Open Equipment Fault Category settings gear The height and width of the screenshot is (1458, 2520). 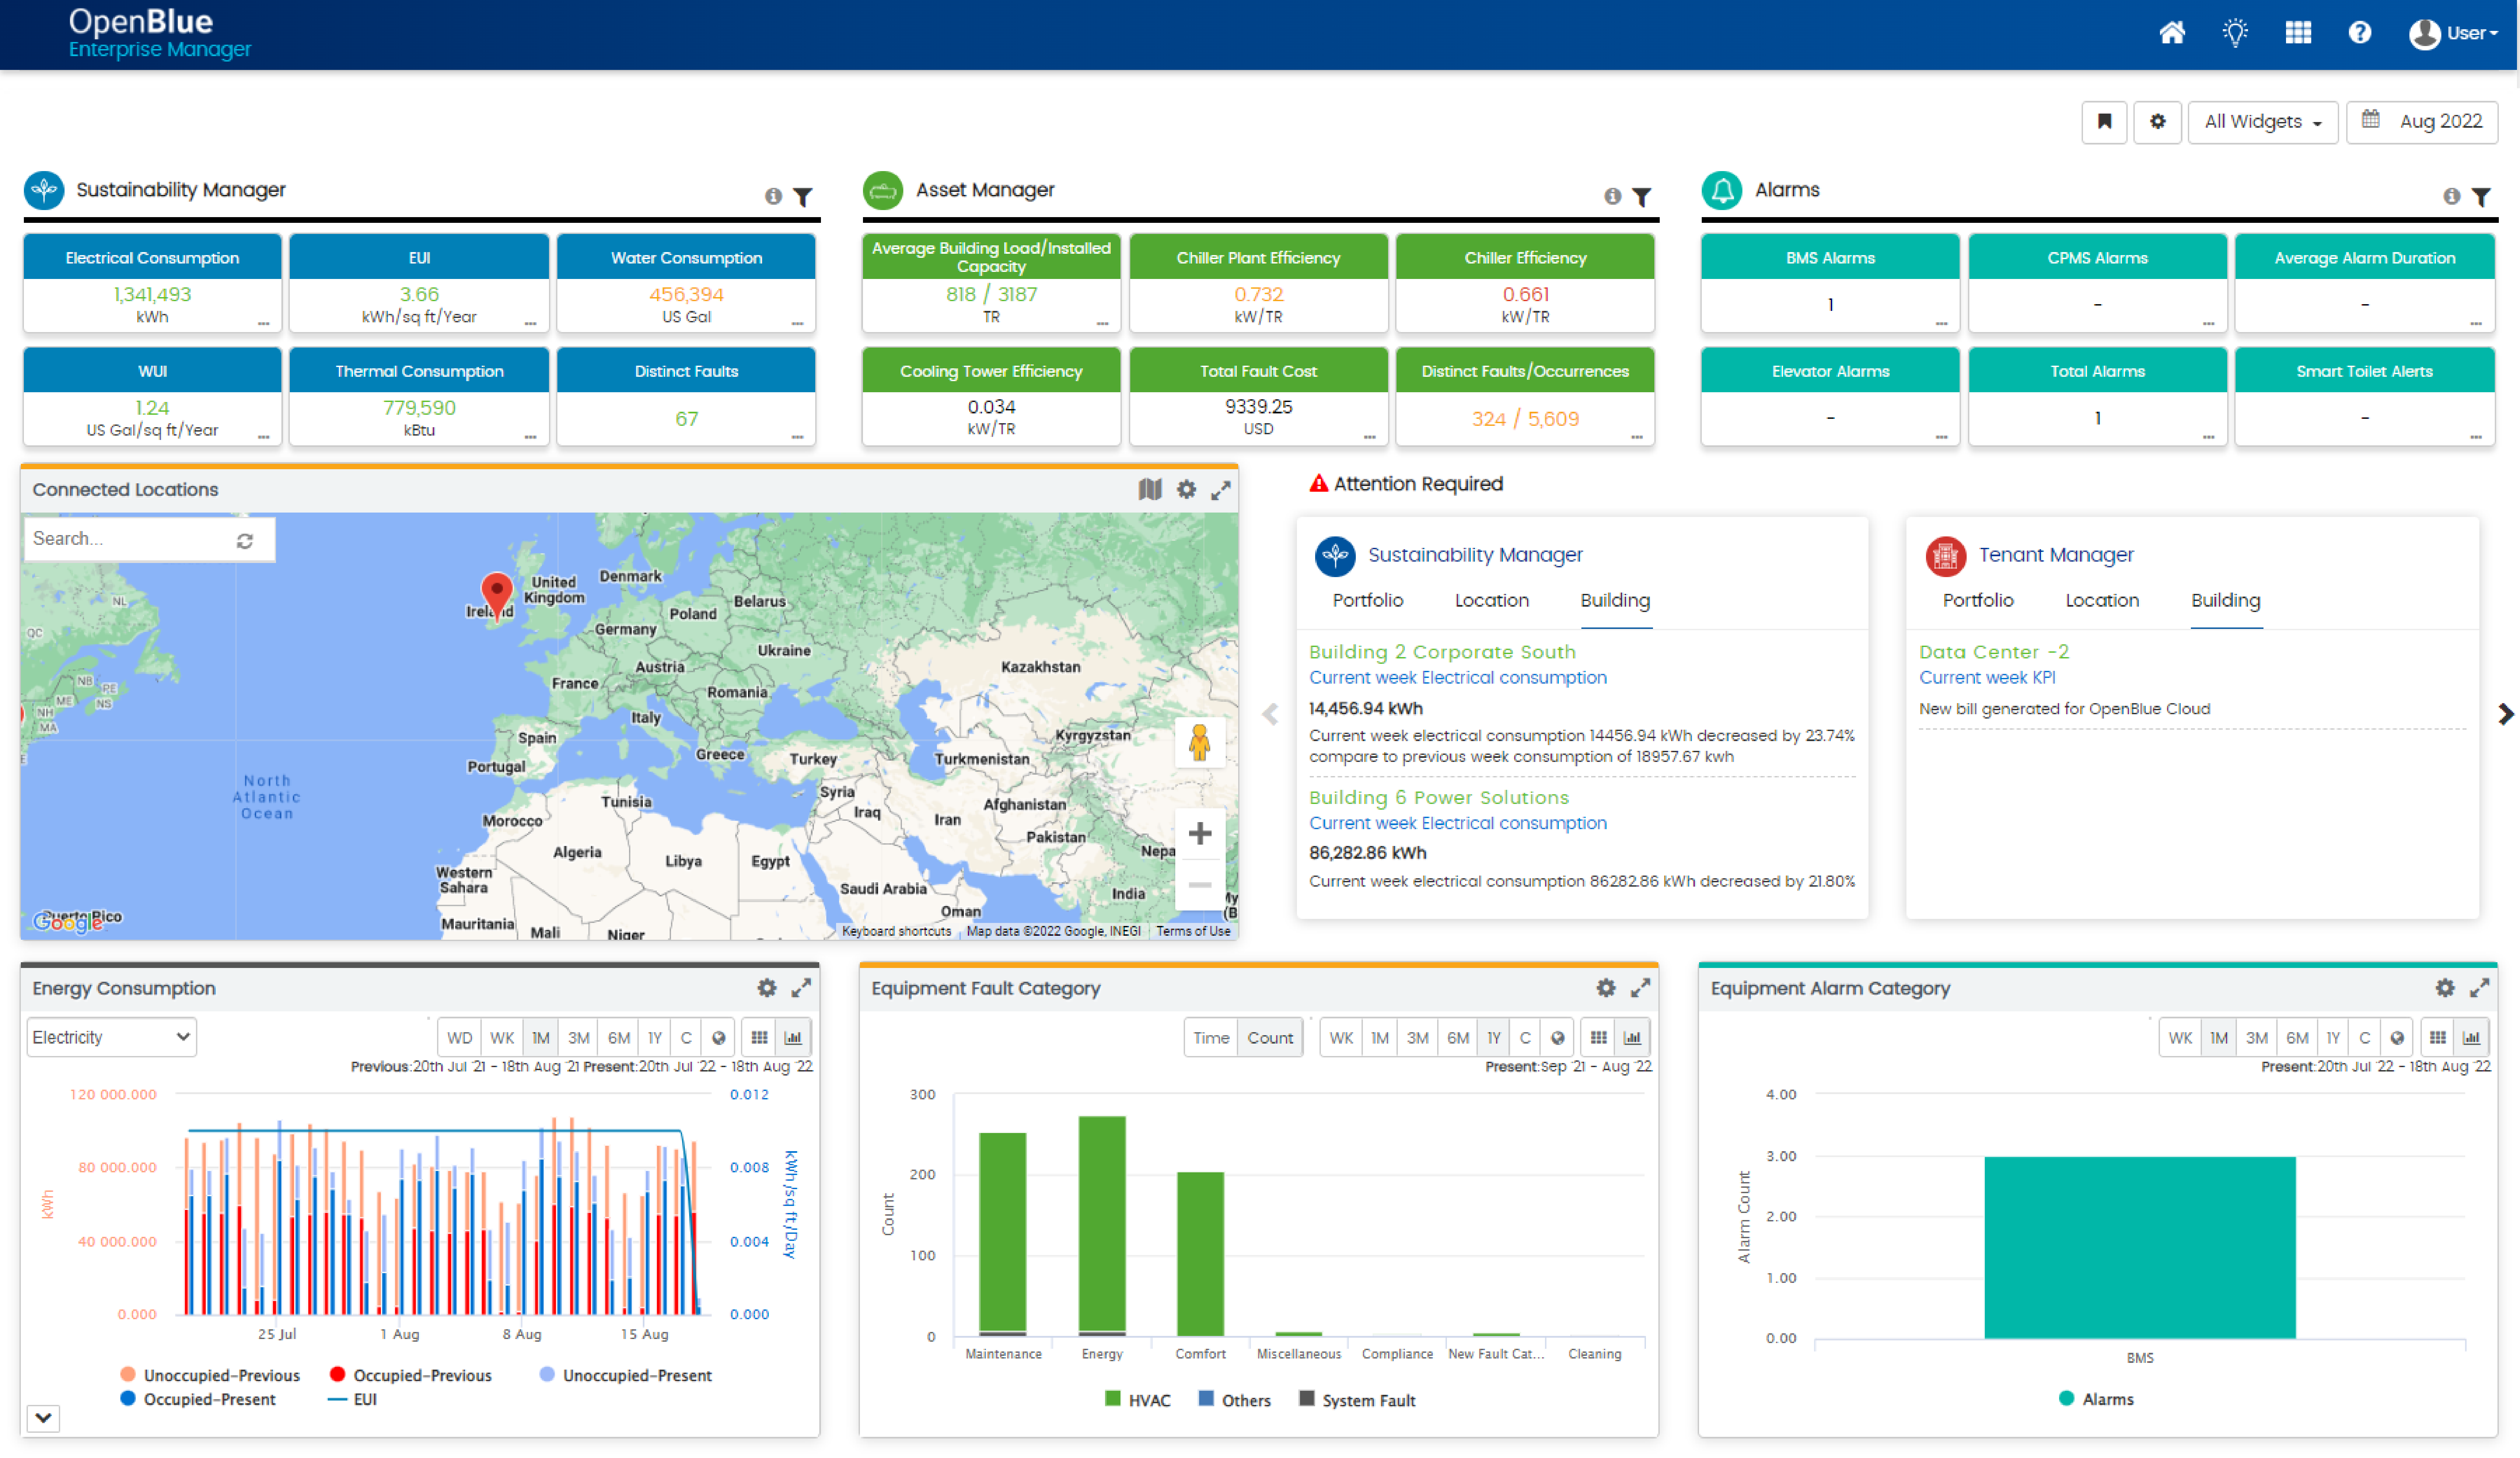[1606, 988]
